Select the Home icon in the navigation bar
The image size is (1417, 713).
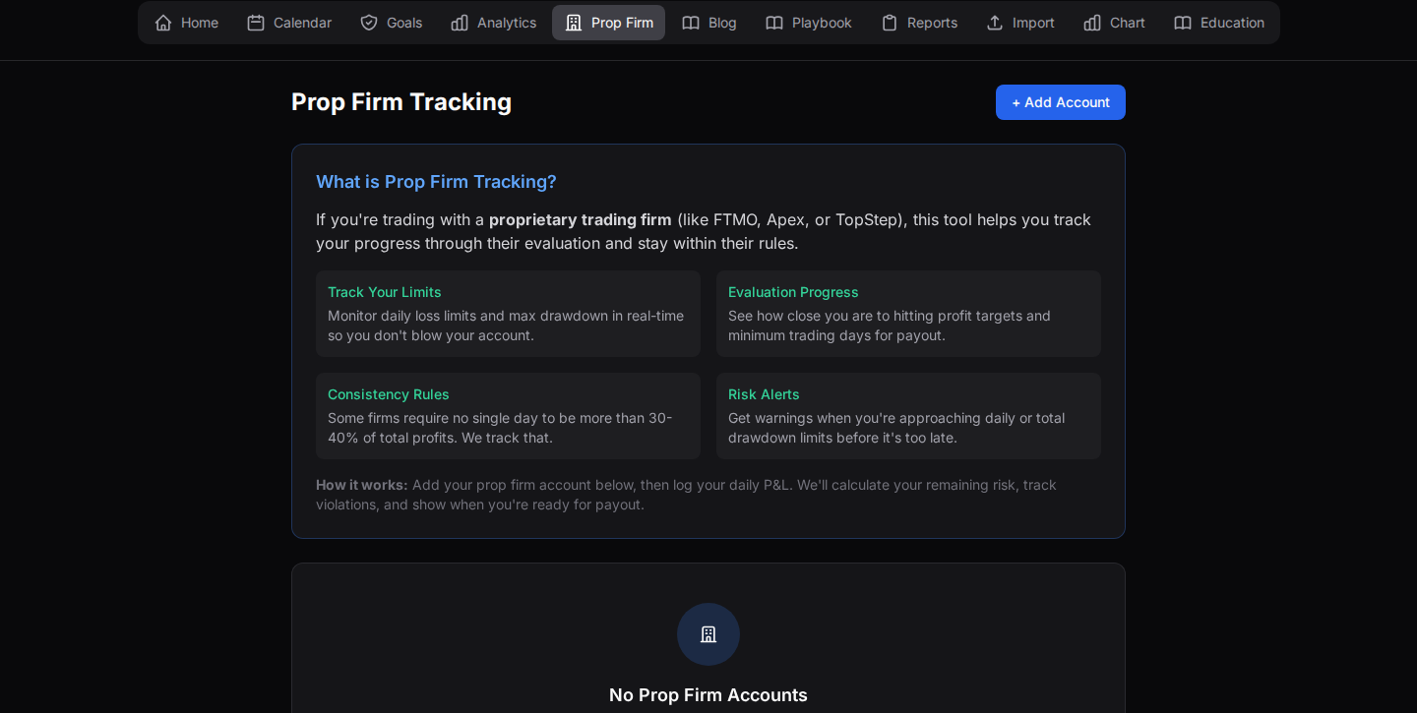coord(161,22)
